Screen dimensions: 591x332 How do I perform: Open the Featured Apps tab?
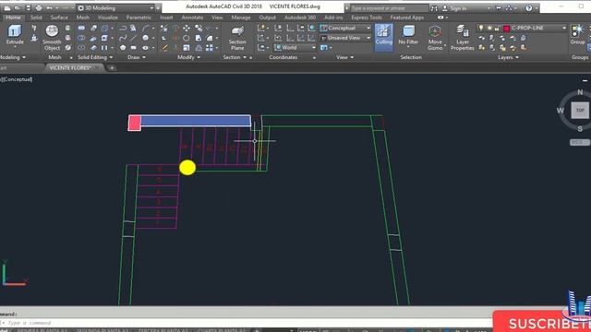407,18
